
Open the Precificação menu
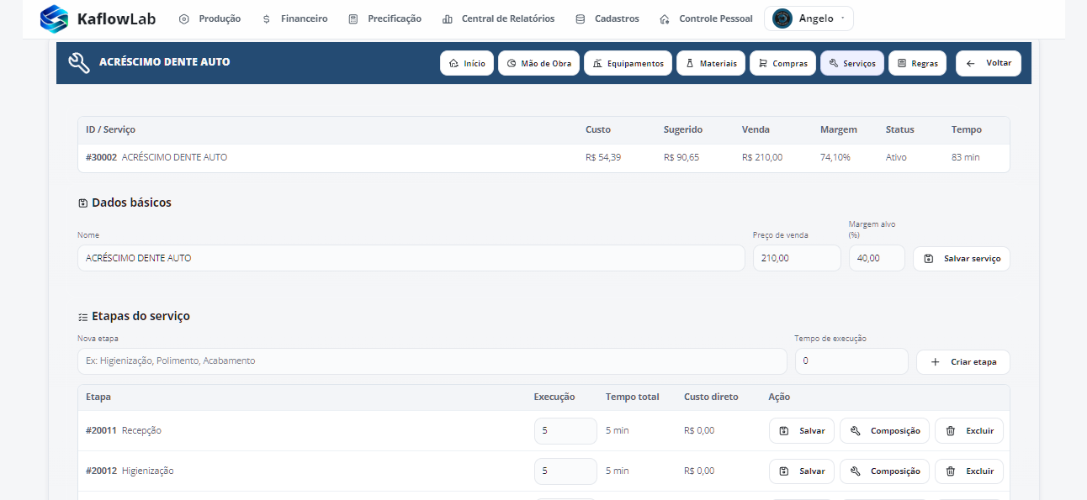(x=384, y=18)
